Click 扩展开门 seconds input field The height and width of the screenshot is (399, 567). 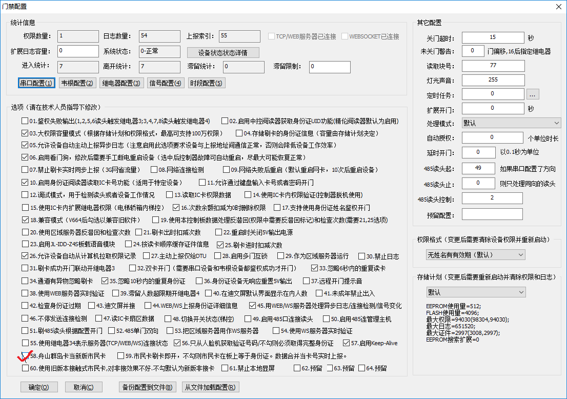(493, 108)
